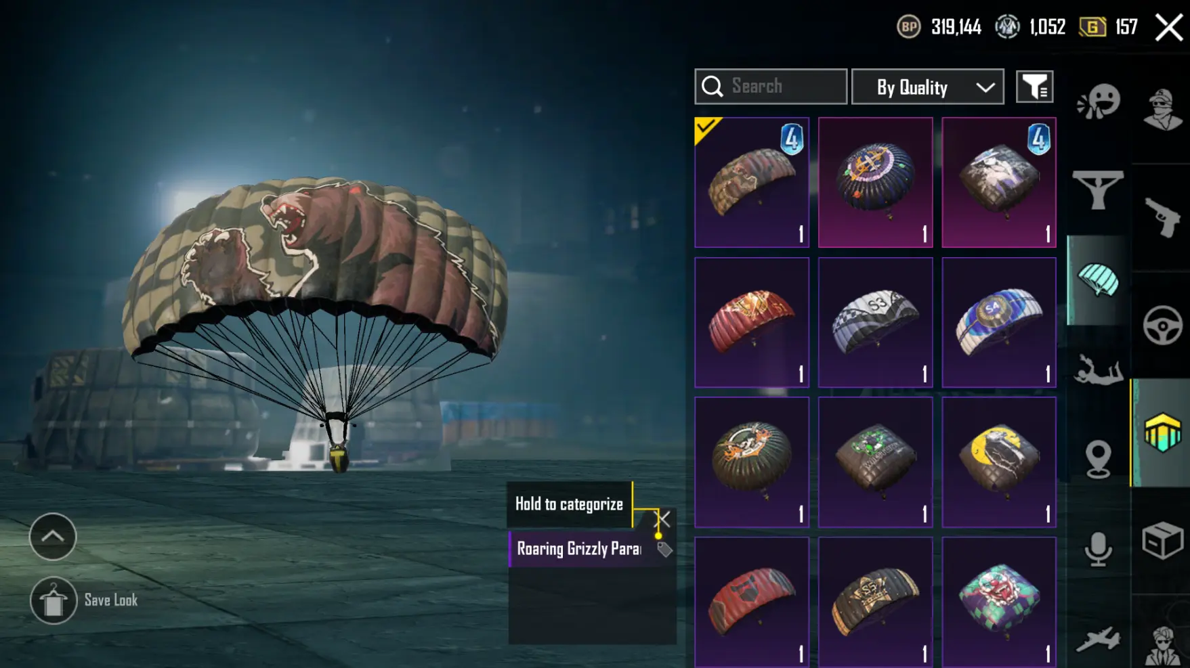Open the filter options icon

coord(1034,87)
